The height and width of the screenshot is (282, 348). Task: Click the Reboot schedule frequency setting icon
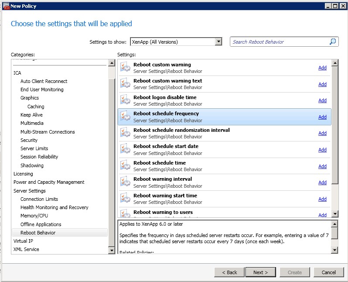coord(126,117)
